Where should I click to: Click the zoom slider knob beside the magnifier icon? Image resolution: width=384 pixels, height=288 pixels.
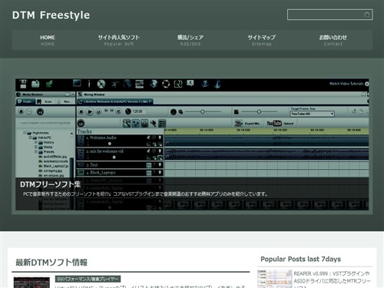point(203,111)
